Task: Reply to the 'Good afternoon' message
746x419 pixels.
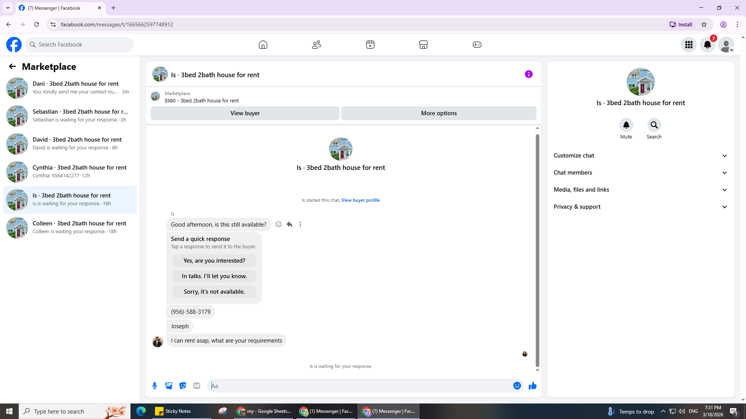Action: point(289,224)
